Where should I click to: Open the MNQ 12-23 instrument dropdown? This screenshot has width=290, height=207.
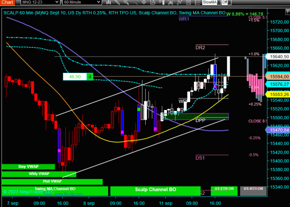tap(40, 2)
